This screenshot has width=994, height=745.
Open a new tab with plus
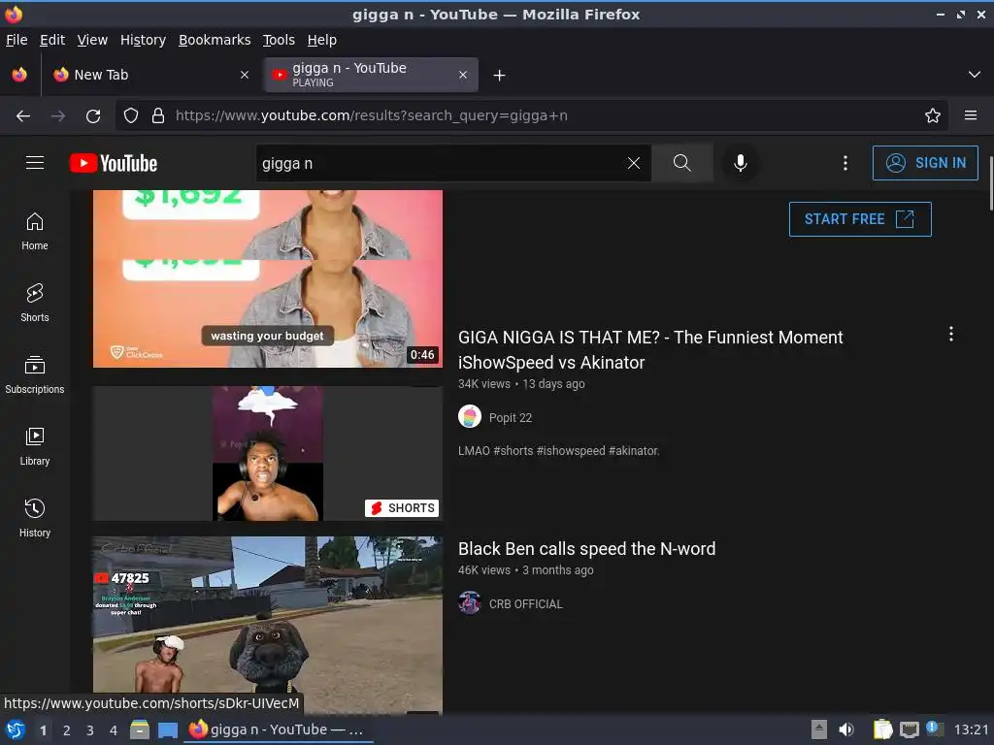tap(500, 76)
